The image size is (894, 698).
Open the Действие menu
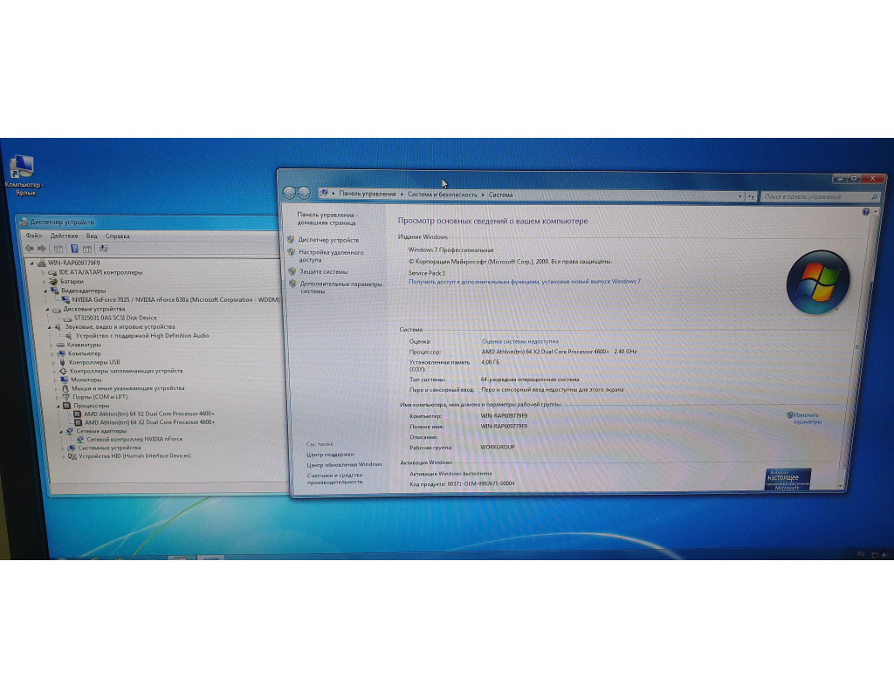(64, 236)
